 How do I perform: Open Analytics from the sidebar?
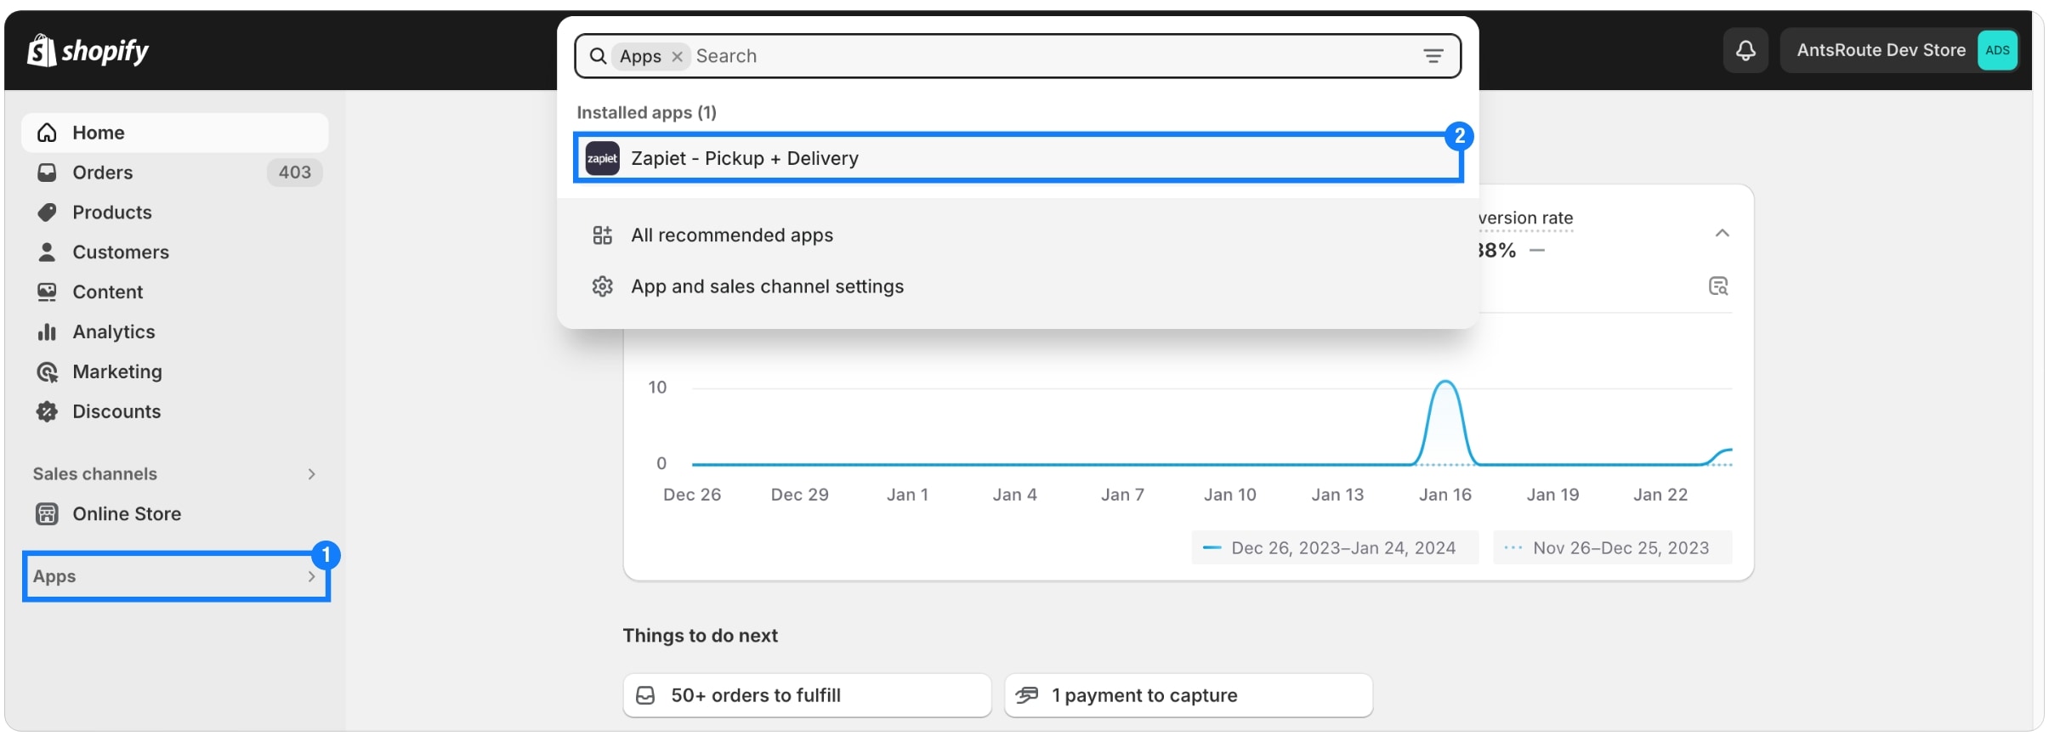click(174, 332)
